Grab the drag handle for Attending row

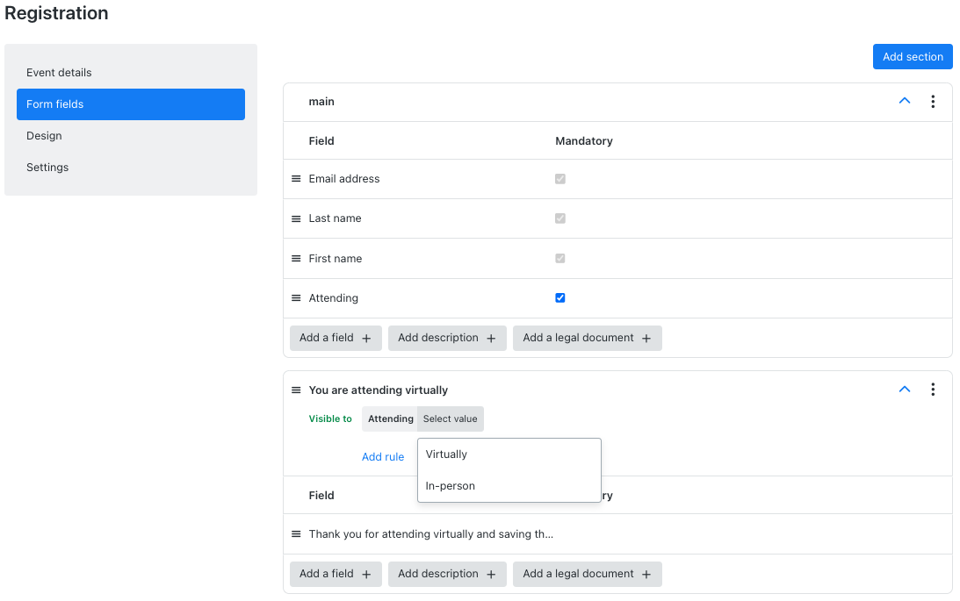tap(296, 298)
